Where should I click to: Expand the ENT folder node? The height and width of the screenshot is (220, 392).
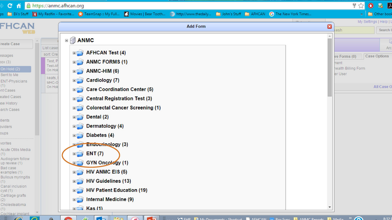[x=74, y=154]
